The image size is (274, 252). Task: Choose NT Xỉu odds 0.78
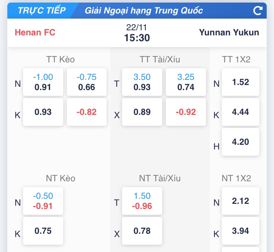[142, 231]
